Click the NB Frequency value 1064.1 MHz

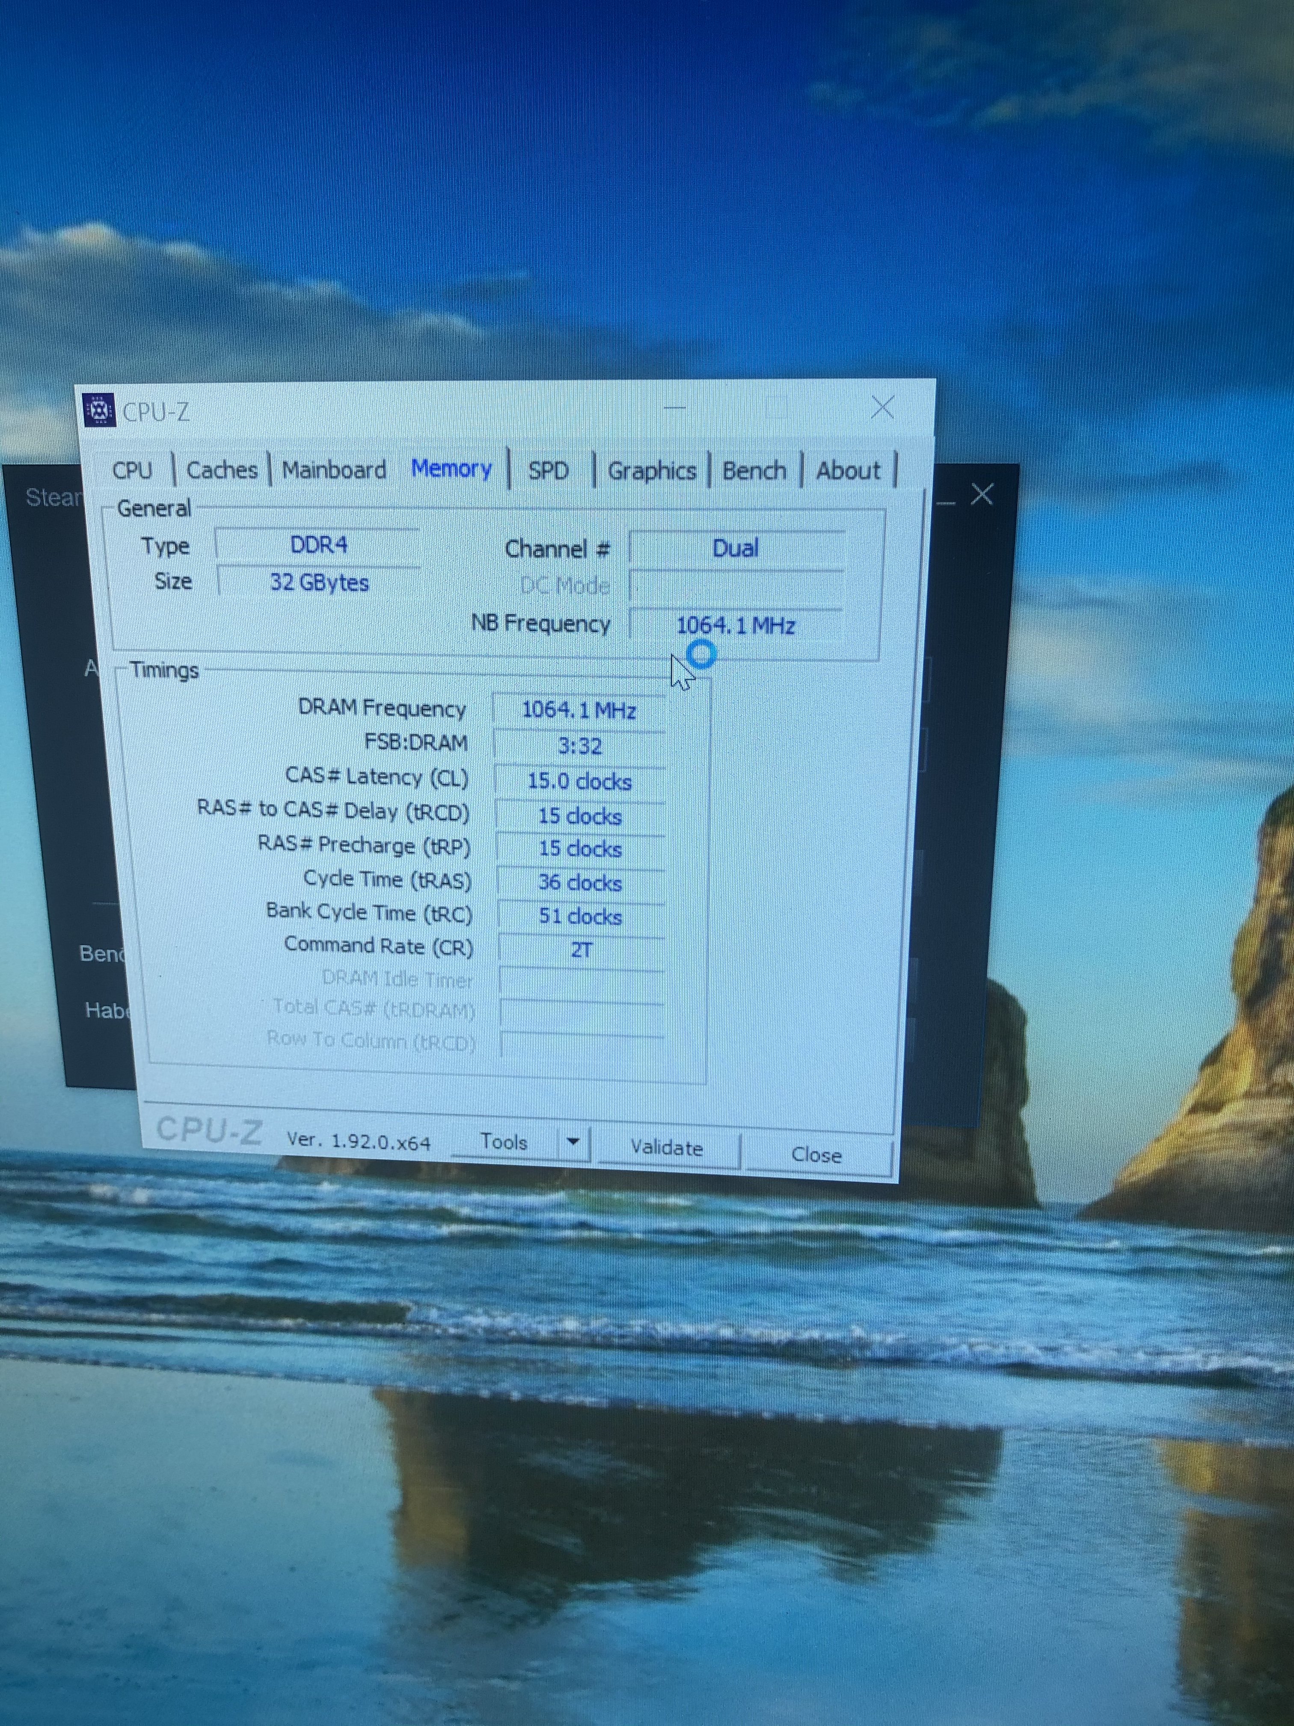pos(736,626)
